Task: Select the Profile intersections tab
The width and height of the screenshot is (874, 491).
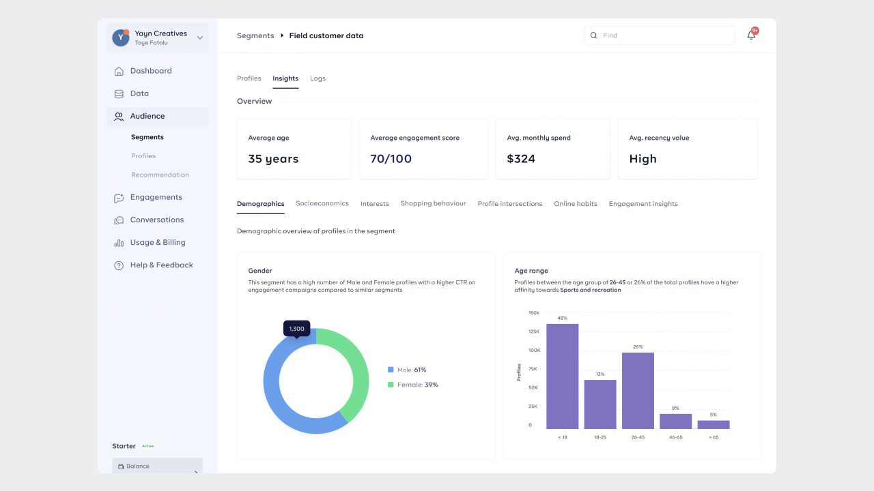Action: 510,204
